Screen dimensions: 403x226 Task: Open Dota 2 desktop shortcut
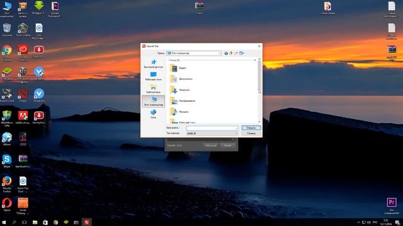[23, 95]
